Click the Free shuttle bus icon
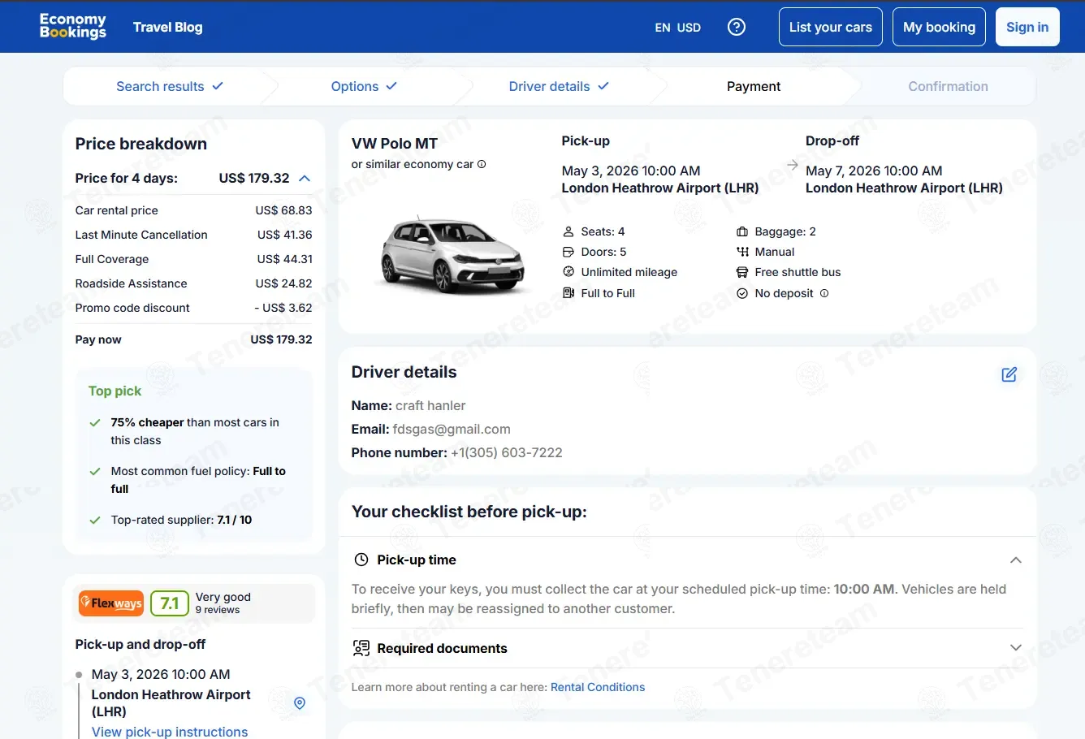Viewport: 1085px width, 739px height. click(742, 272)
